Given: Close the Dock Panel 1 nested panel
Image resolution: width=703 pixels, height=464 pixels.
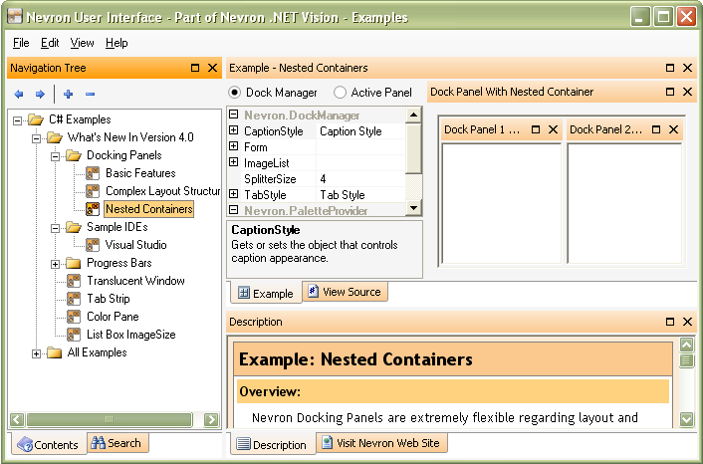Looking at the screenshot, I should 554,129.
